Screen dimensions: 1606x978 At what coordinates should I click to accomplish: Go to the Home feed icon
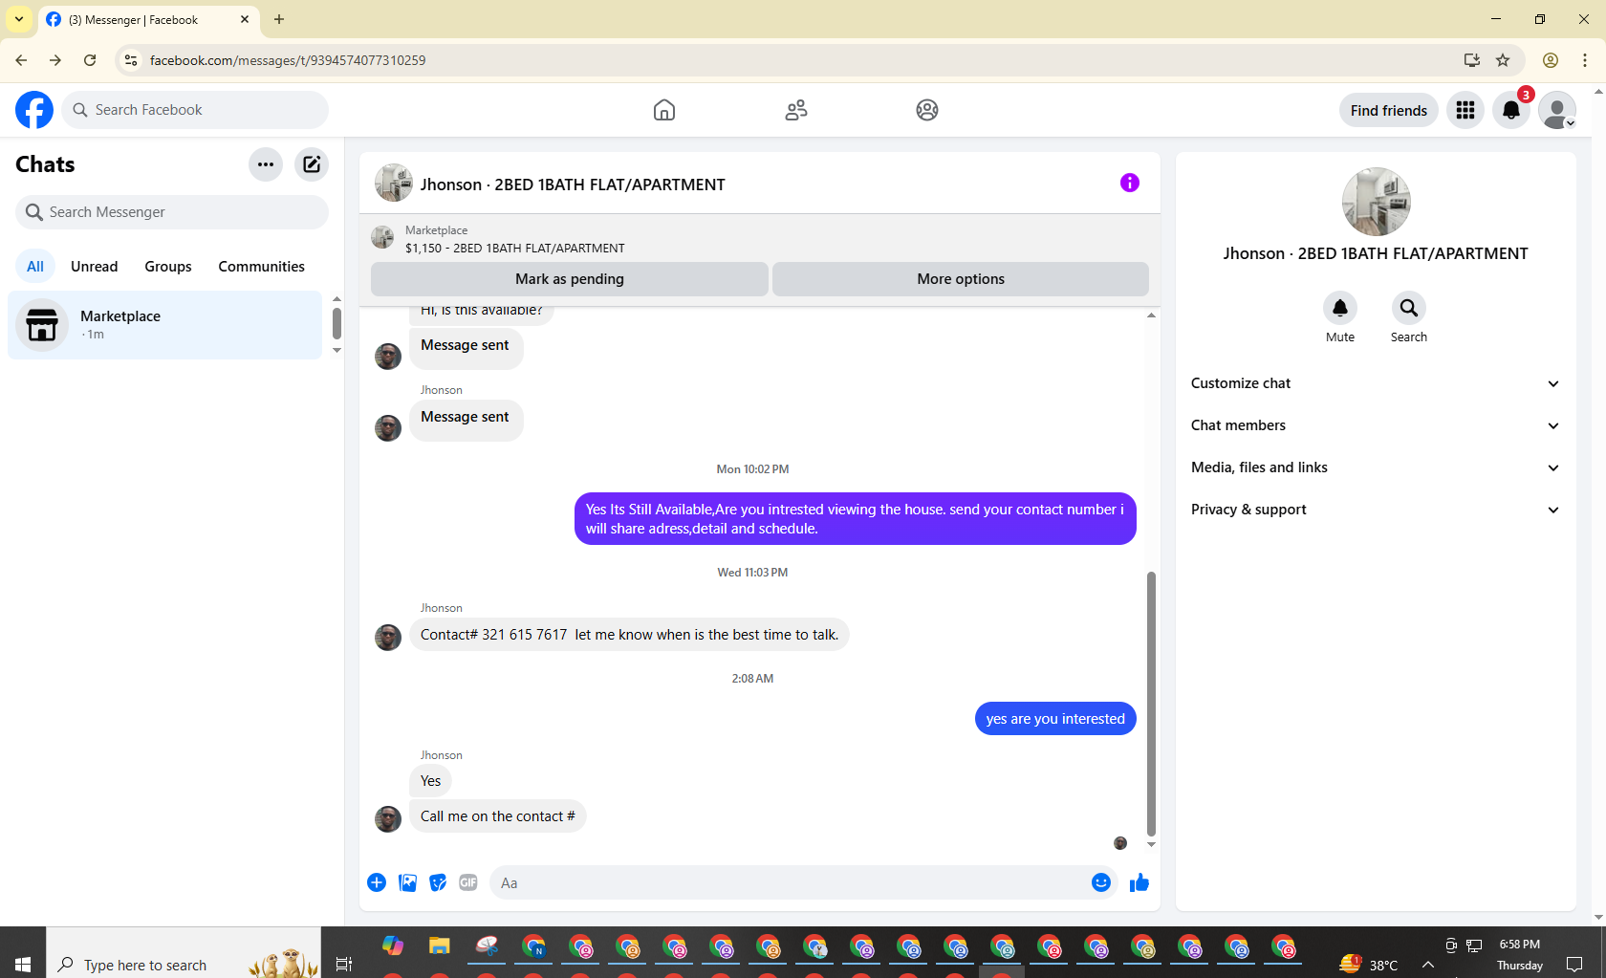(664, 110)
